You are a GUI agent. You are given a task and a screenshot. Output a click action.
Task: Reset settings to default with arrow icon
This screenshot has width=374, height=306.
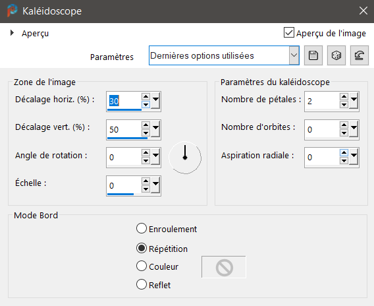pos(360,55)
